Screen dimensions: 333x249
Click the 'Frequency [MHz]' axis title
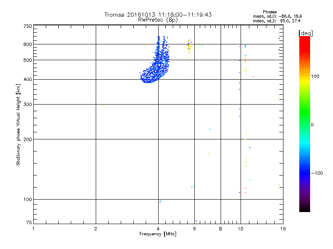(x=158, y=234)
